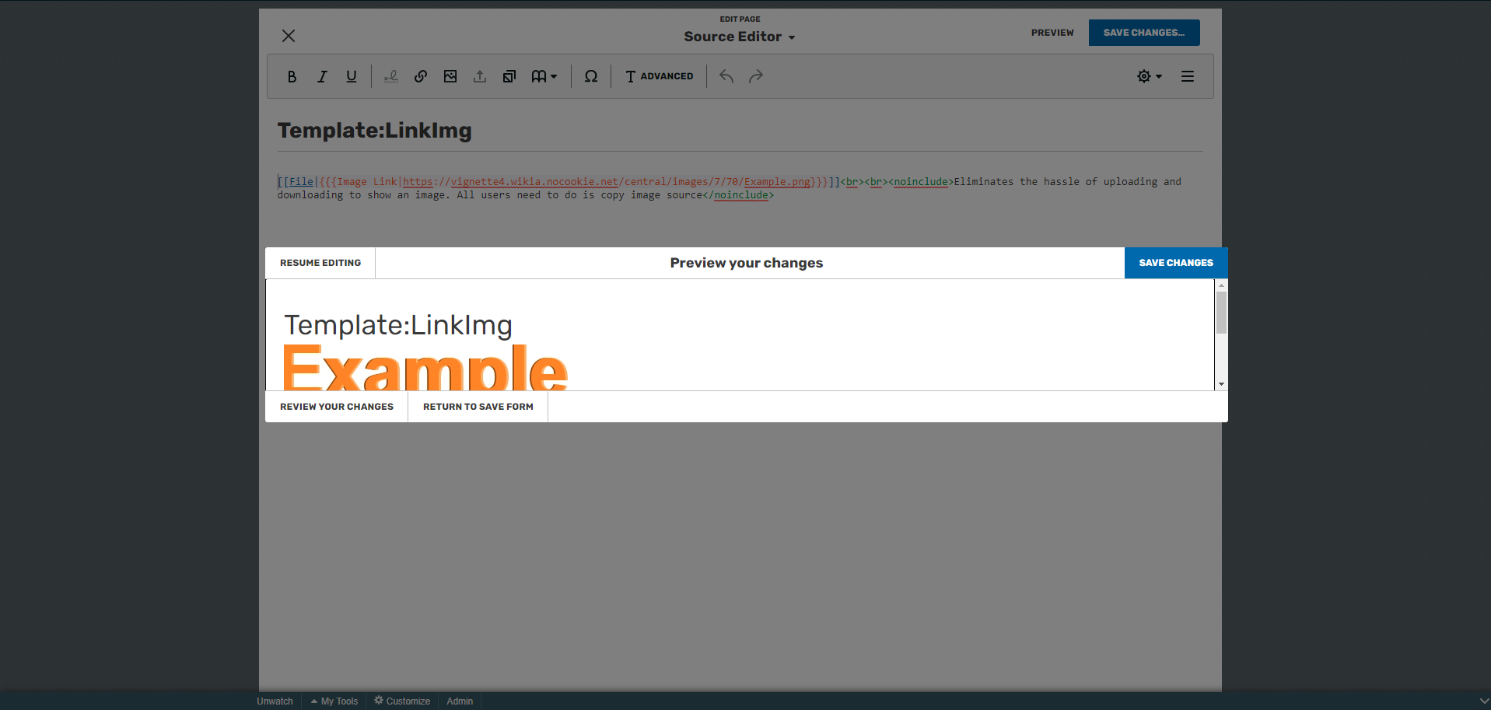1491x710 pixels.
Task: Click Save Changes… in the header
Action: click(x=1144, y=33)
